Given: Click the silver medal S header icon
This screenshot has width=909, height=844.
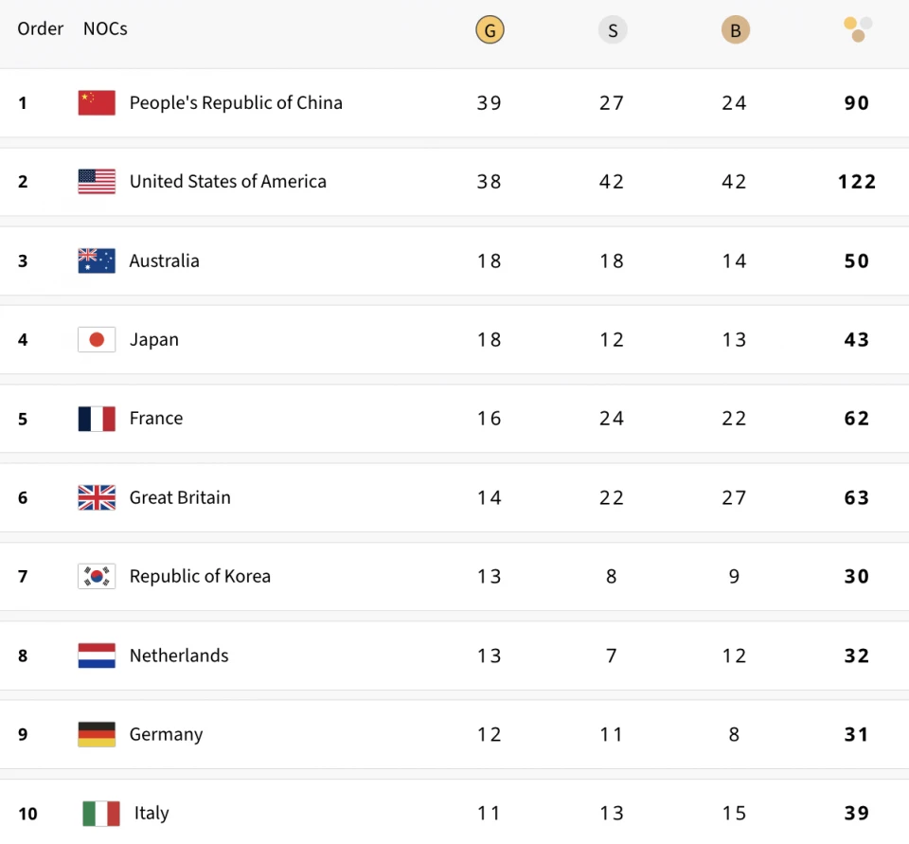Looking at the screenshot, I should 613,30.
